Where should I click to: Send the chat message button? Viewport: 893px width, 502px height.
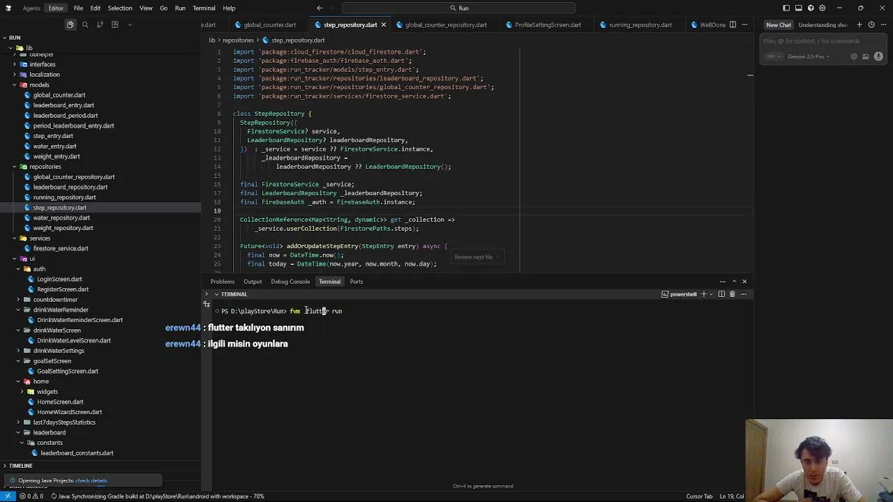click(x=878, y=56)
